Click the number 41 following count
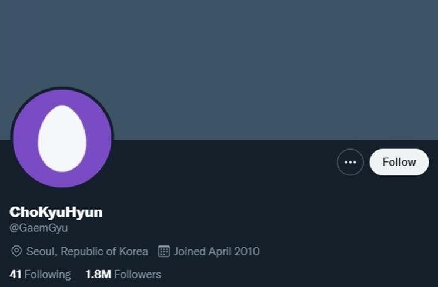This screenshot has height=287, width=438. 15,274
